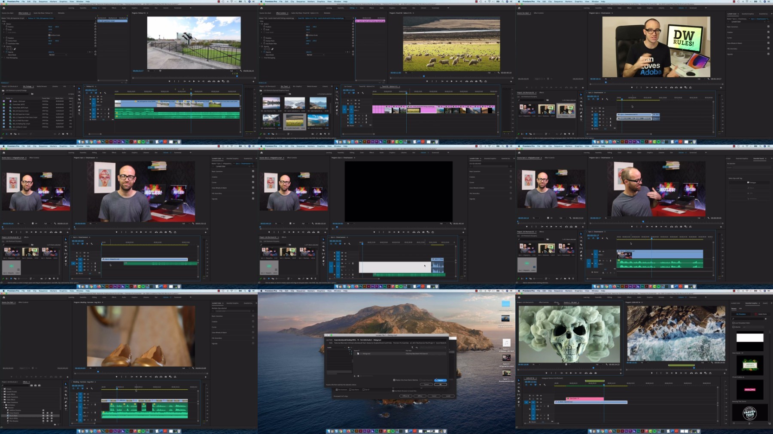
Task: Switch to list view icon in skatepark project panel
Action: tap(7, 134)
